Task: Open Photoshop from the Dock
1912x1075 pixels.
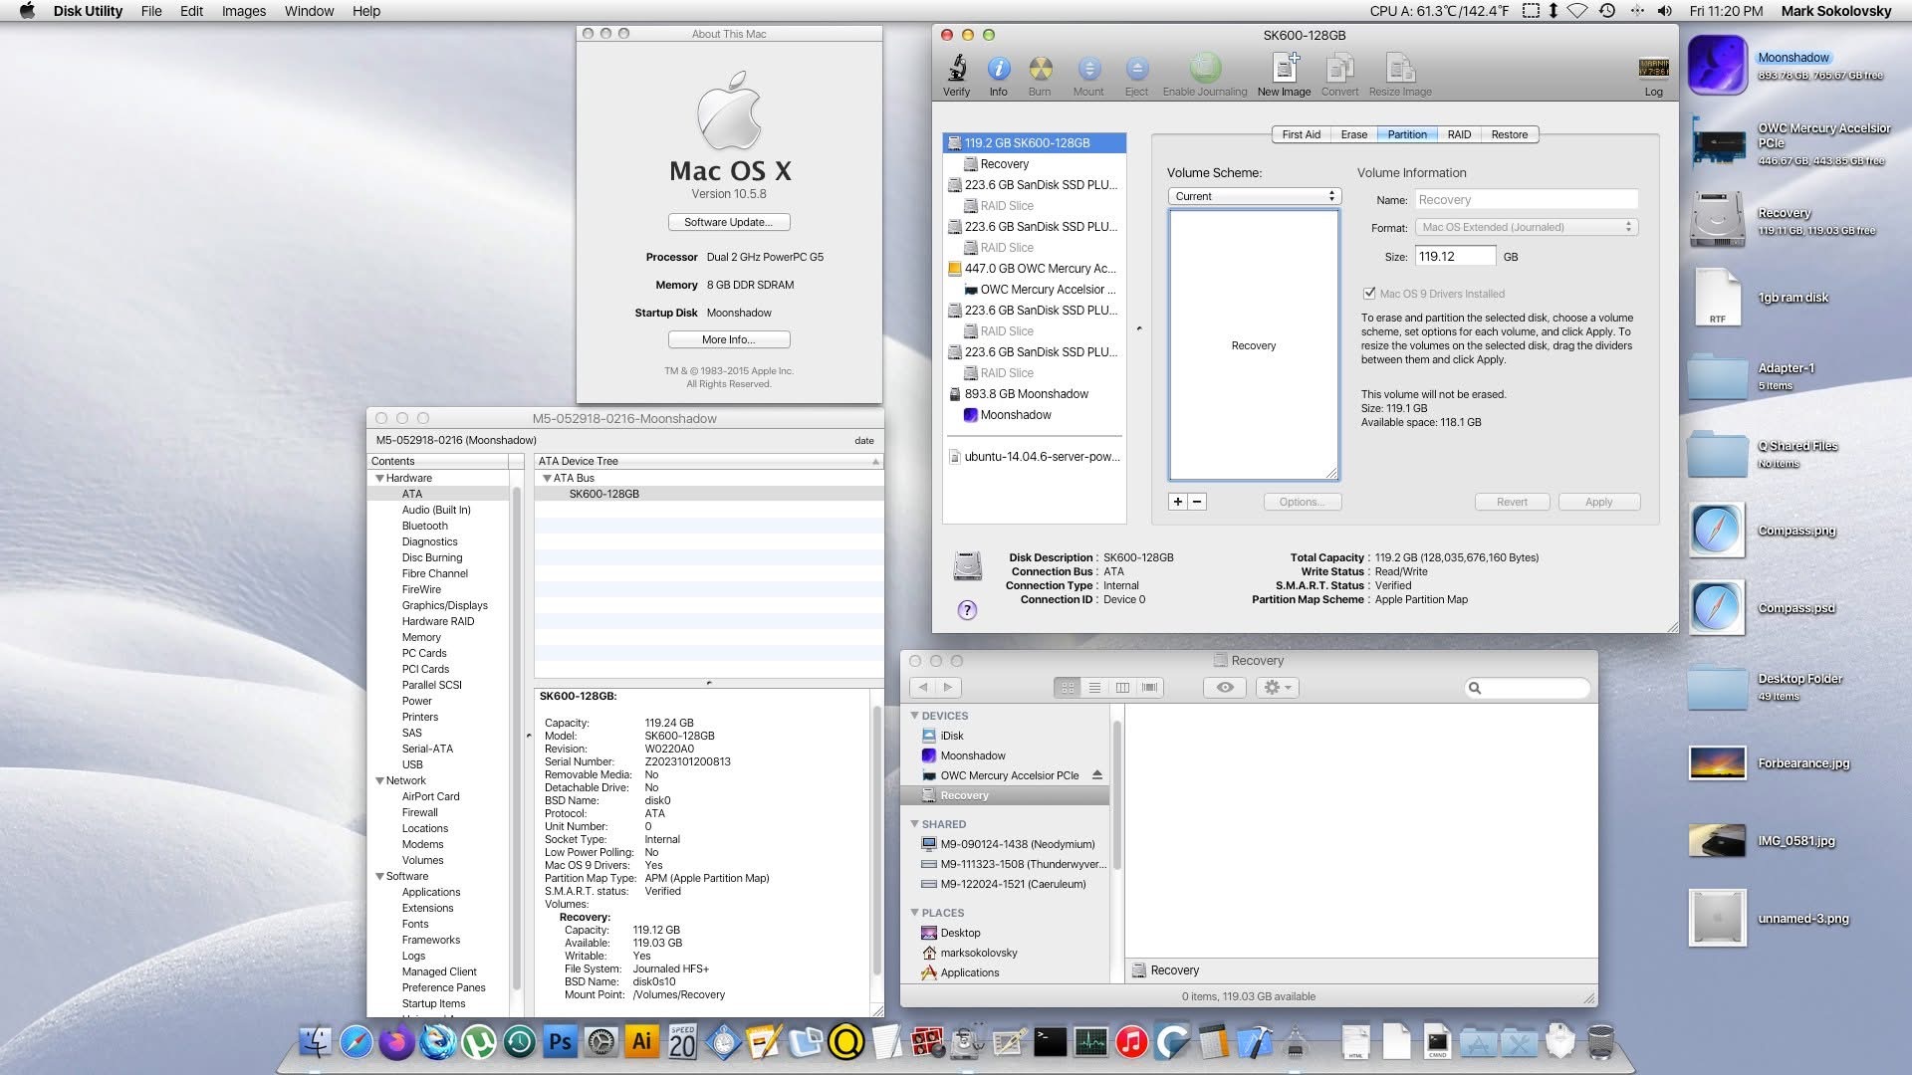Action: coord(561,1042)
